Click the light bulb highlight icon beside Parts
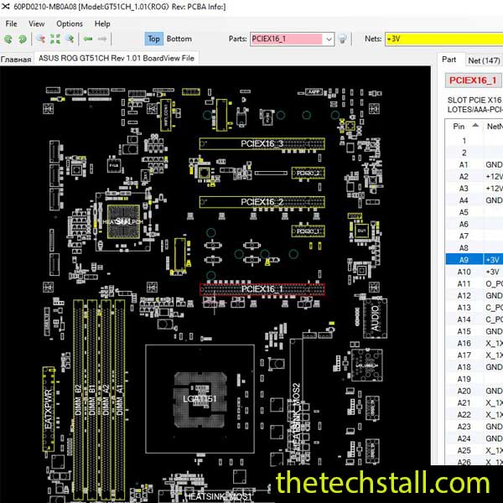The width and height of the screenshot is (503, 503). tap(343, 39)
